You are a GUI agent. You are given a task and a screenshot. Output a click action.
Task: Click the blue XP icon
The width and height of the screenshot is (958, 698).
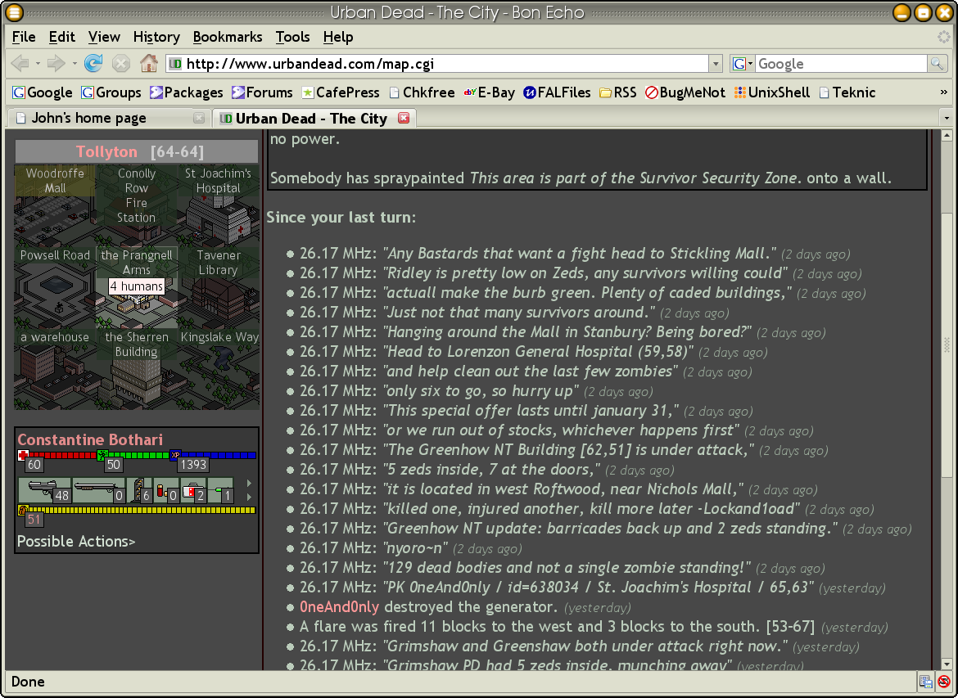pos(174,455)
